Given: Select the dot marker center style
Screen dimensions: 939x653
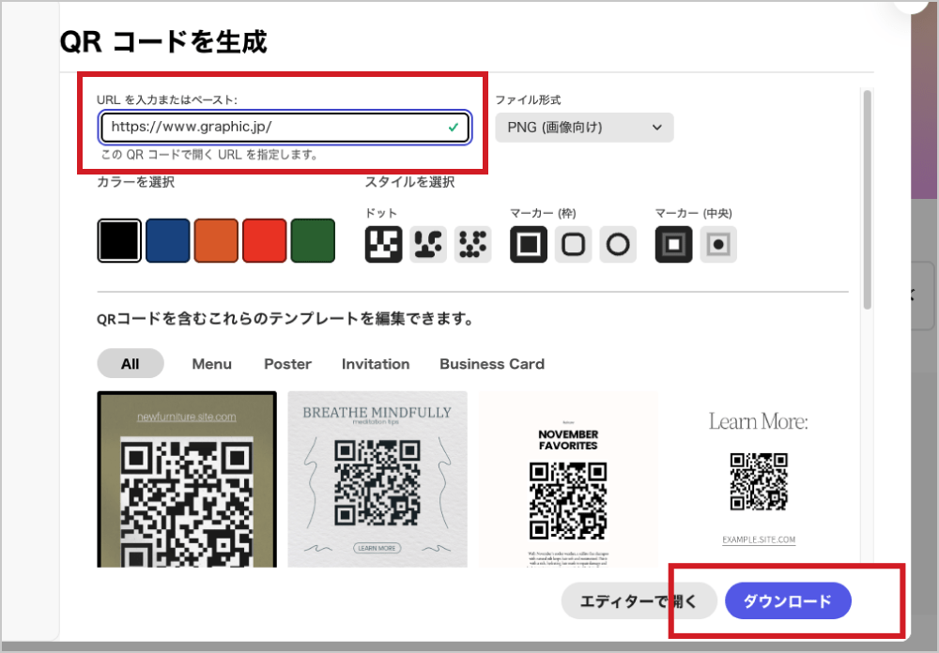Looking at the screenshot, I should coord(718,244).
